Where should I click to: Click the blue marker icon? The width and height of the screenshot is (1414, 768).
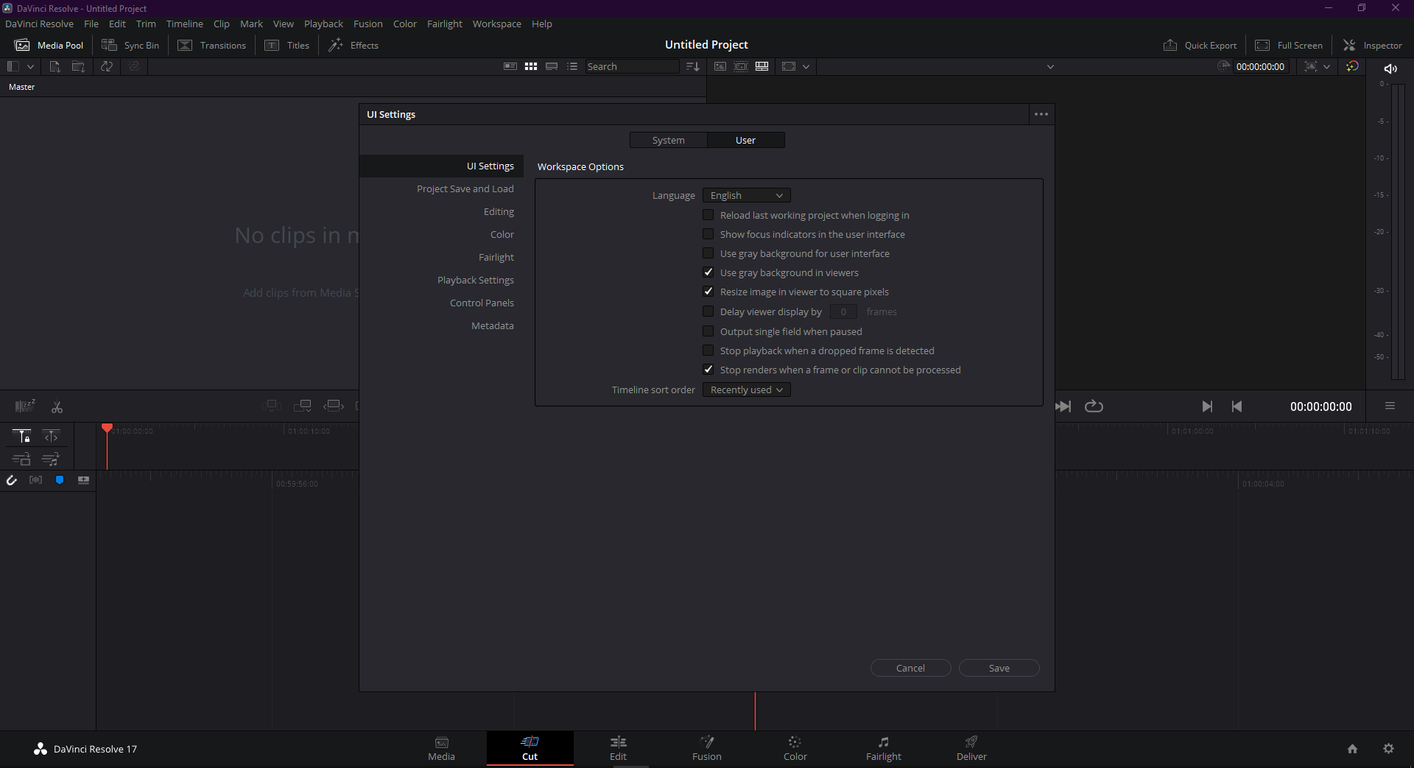[x=60, y=480]
